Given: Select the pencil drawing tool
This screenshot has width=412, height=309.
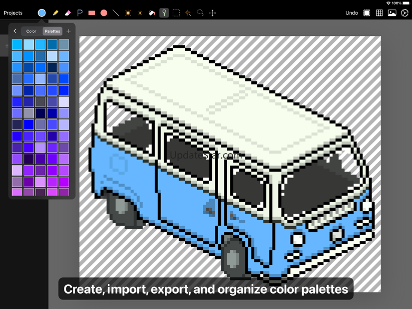Looking at the screenshot, I should coord(55,13).
